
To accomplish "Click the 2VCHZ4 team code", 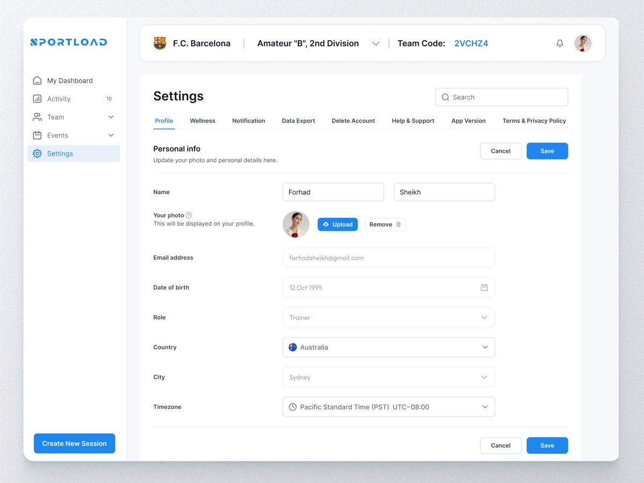I will (x=471, y=43).
